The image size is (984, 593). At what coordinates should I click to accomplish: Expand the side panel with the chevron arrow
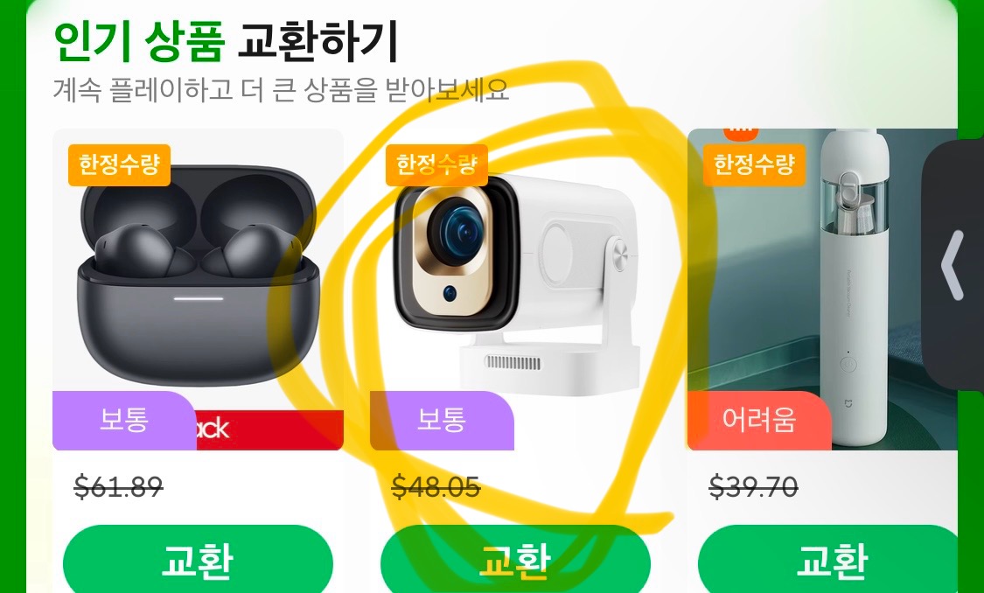coord(953,265)
